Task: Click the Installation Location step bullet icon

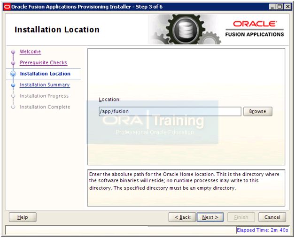Action: (13, 74)
